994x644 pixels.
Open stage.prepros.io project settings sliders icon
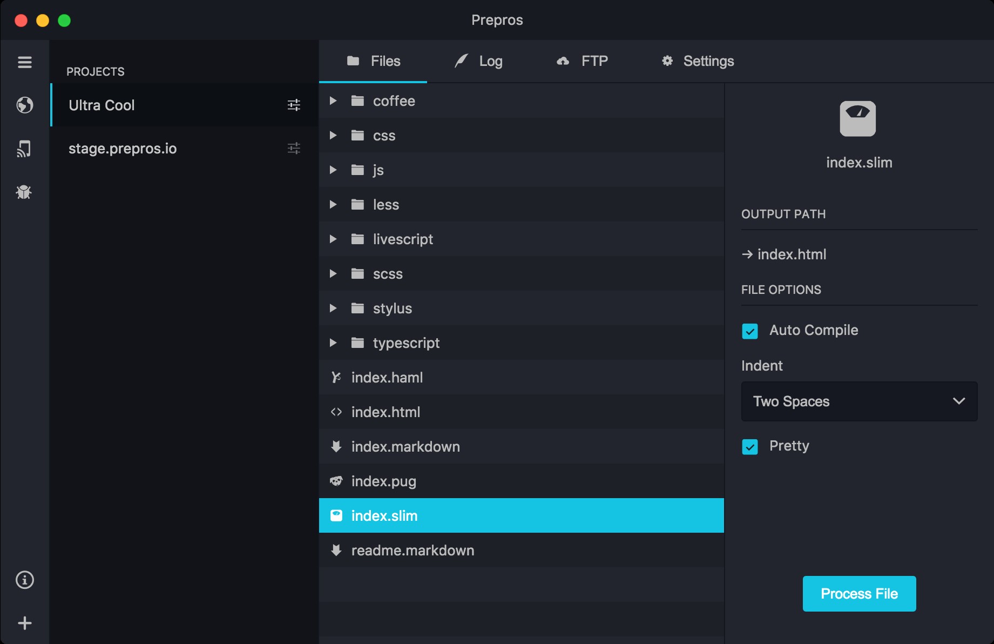click(294, 148)
